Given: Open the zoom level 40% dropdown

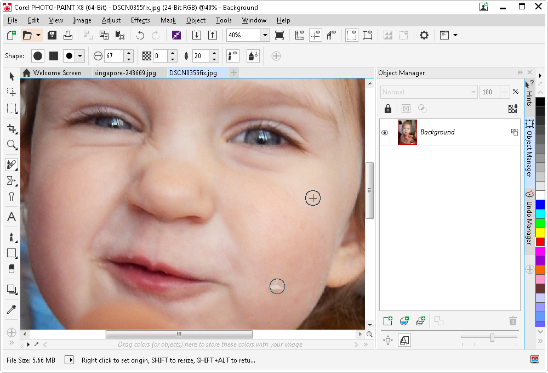Looking at the screenshot, I should pyautogui.click(x=265, y=35).
